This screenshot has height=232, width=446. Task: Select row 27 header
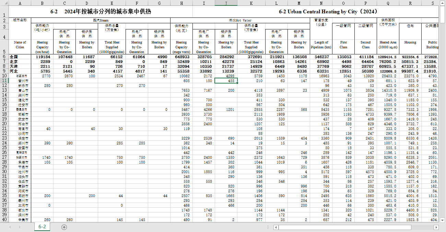tap(4, 157)
